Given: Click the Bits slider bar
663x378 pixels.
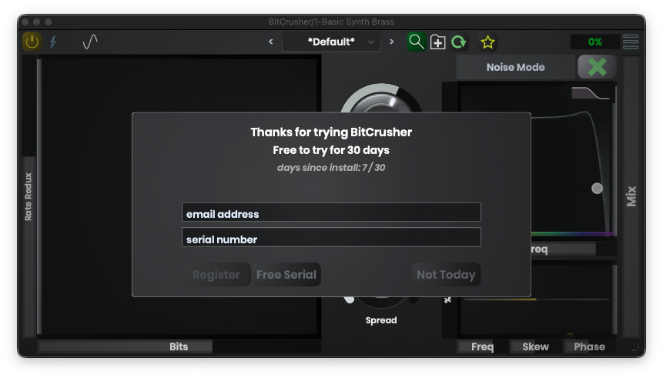Looking at the screenshot, I should (x=179, y=346).
